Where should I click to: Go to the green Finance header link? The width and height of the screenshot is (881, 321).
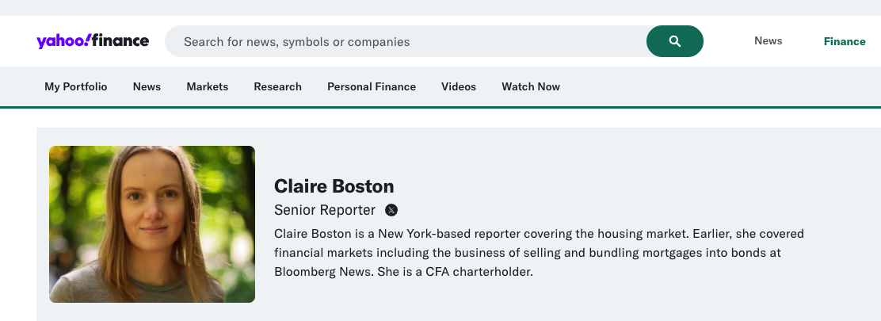844,41
